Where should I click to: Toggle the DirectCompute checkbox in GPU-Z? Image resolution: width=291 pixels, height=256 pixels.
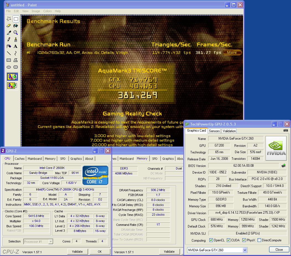(x=259, y=240)
